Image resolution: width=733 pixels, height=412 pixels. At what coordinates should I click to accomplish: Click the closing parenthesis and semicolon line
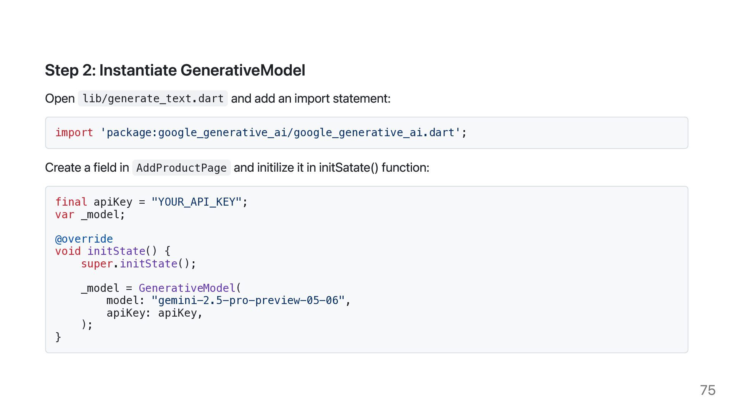[87, 325]
